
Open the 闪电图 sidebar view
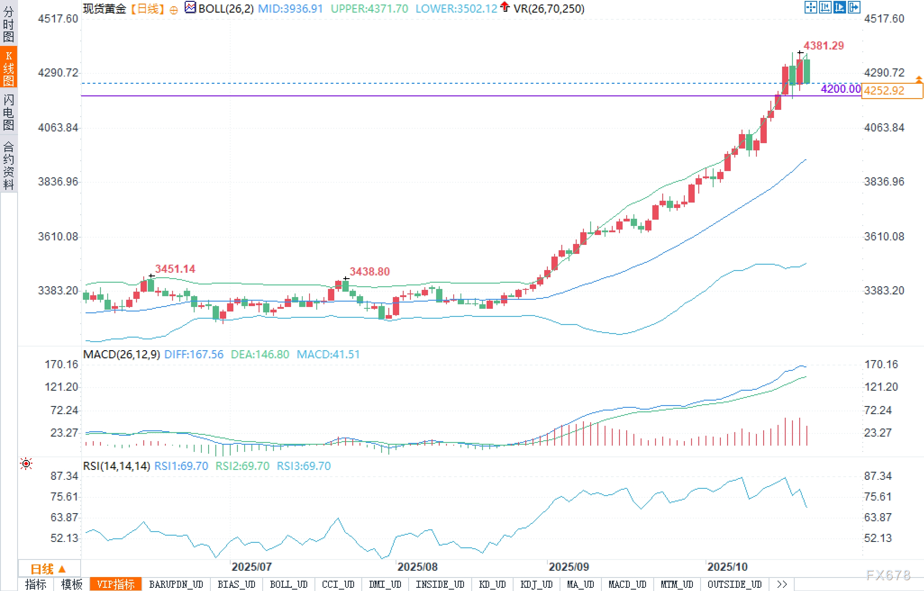[x=9, y=112]
